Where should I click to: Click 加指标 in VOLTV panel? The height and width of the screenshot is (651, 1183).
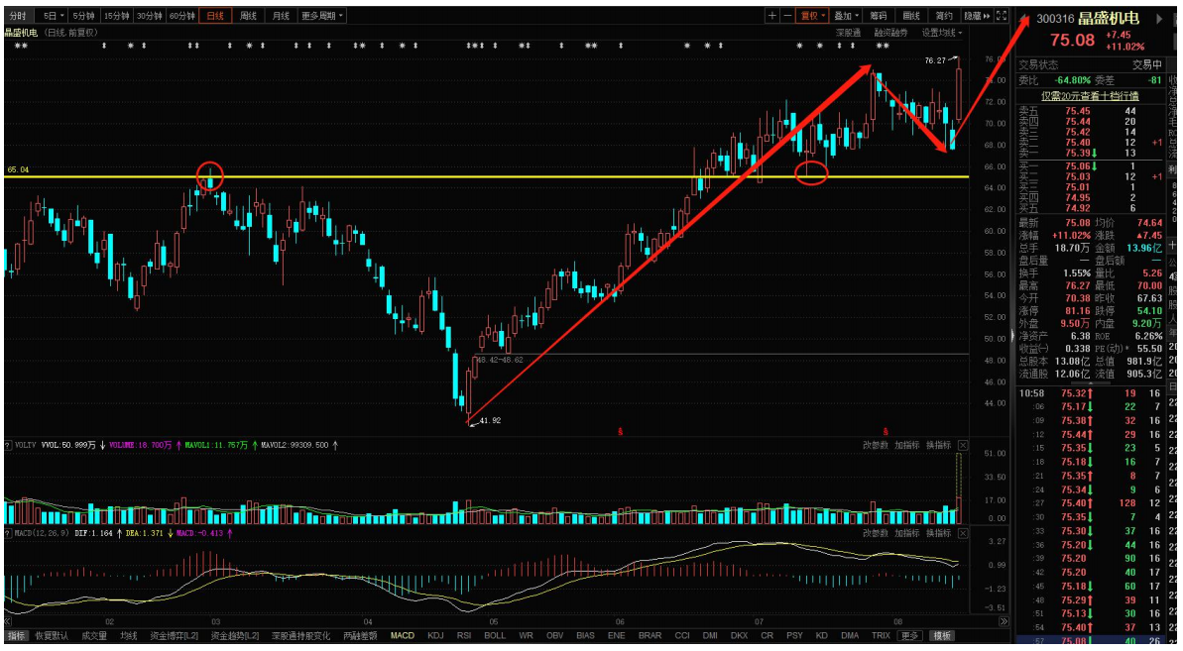click(907, 445)
